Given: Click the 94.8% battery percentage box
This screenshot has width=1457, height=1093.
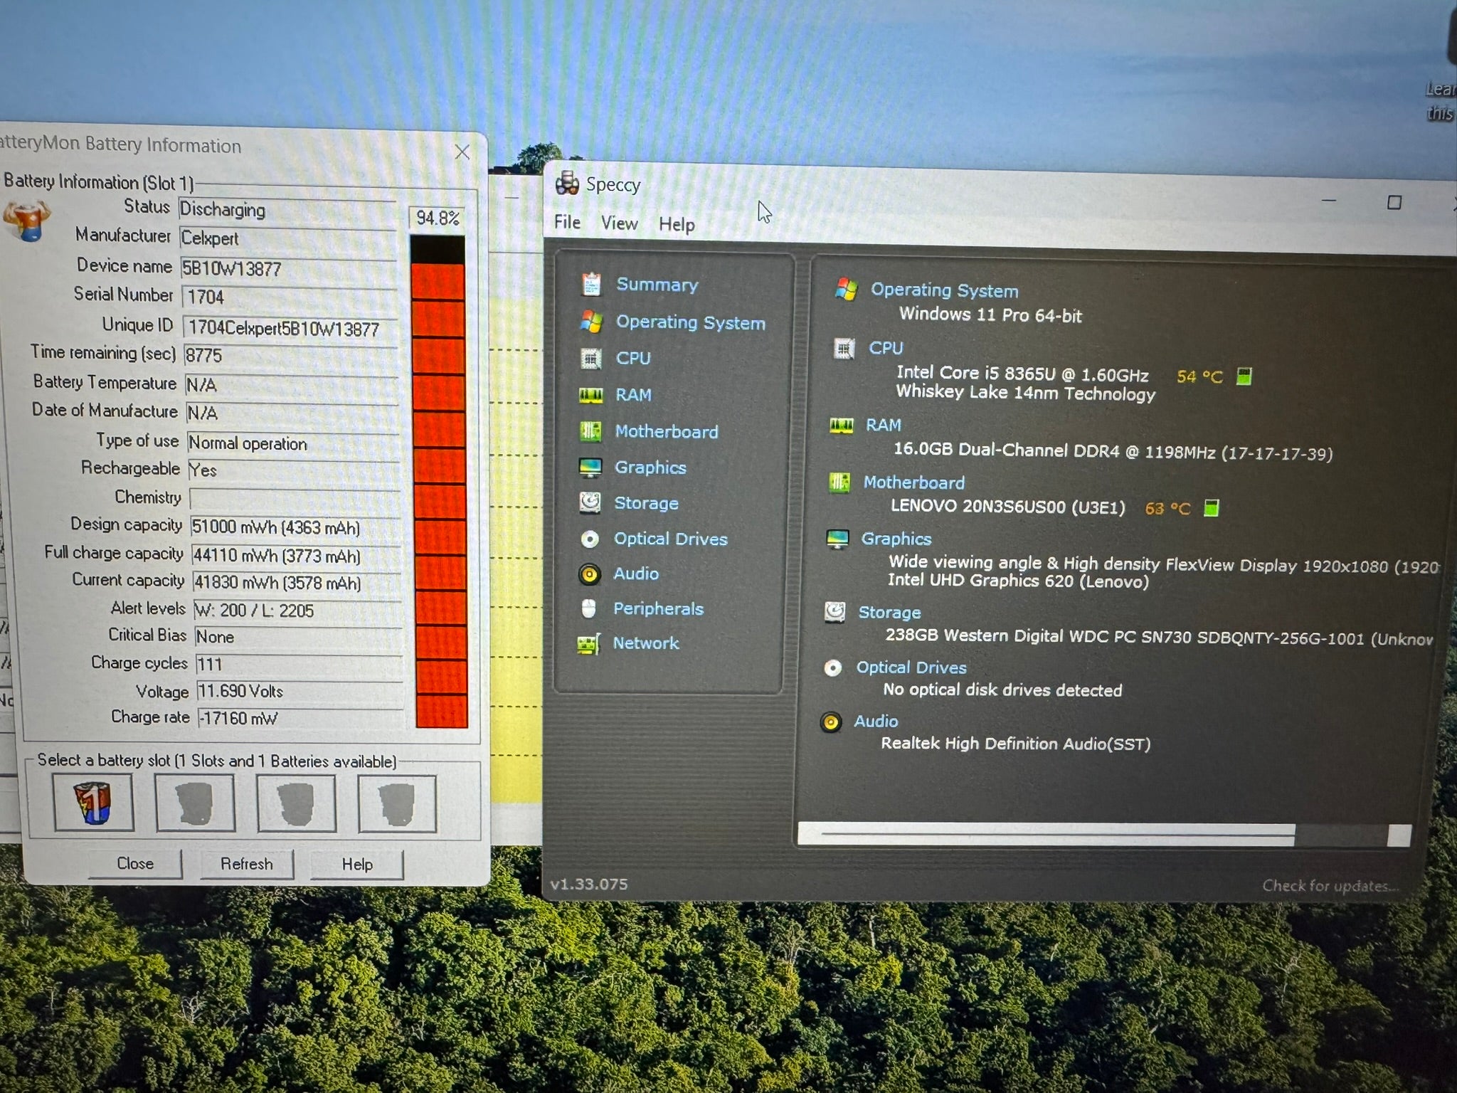Looking at the screenshot, I should (437, 218).
